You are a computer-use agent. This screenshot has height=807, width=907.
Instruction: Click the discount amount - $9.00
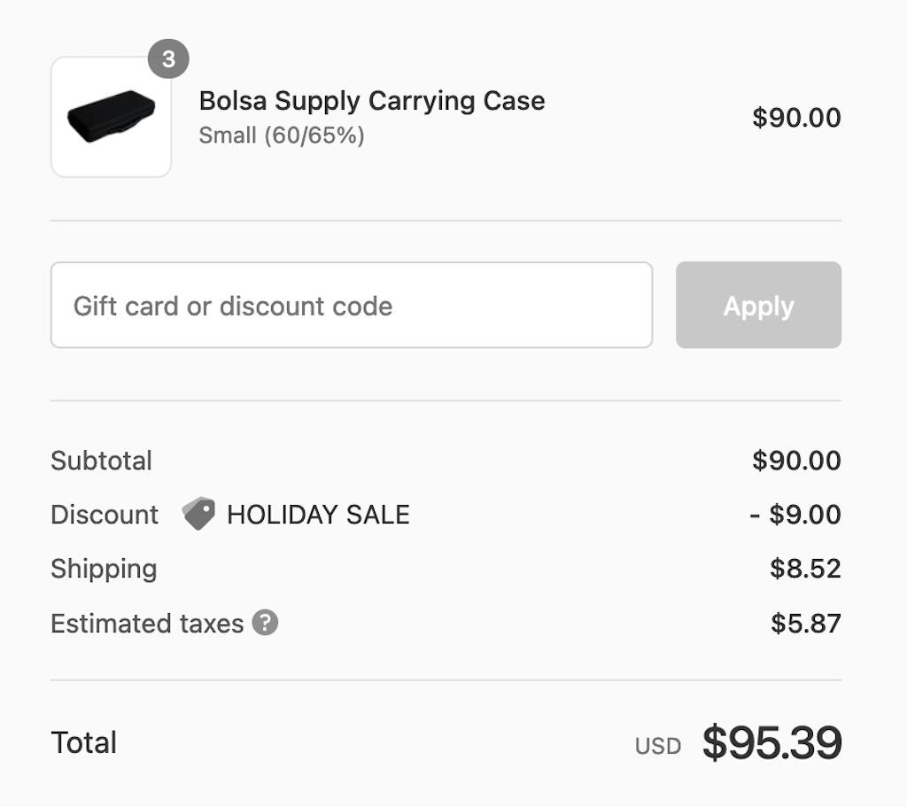pyautogui.click(x=795, y=515)
